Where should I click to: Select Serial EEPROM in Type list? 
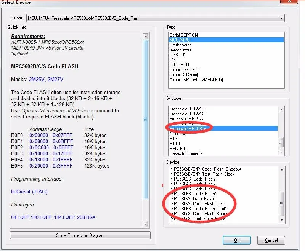pyautogui.click(x=226, y=35)
